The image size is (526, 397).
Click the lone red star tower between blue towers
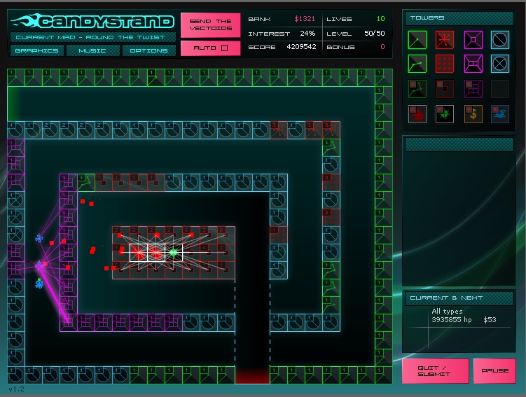pos(279,130)
